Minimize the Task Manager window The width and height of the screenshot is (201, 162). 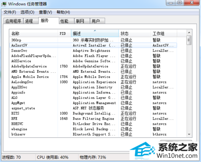pyautogui.click(x=171, y=3)
